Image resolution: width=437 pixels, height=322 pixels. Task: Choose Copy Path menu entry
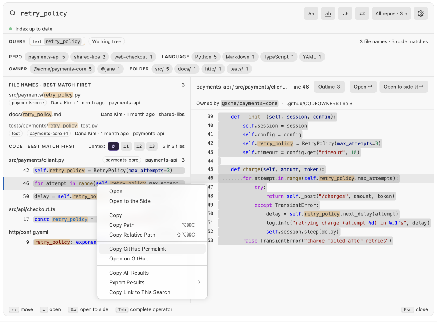152,225
